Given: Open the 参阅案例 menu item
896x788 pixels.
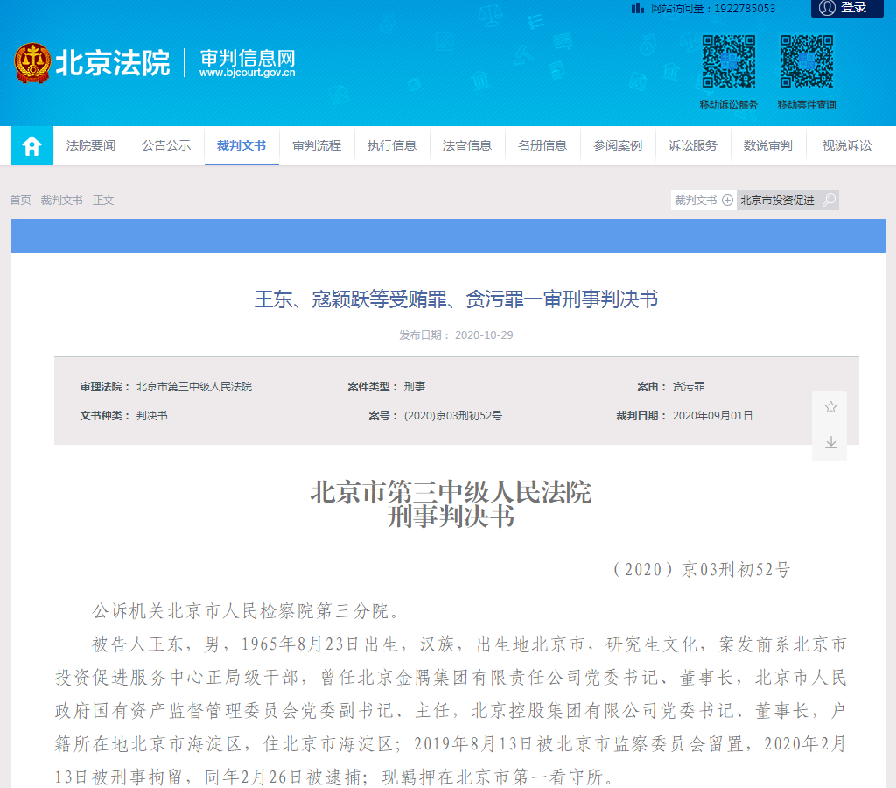Looking at the screenshot, I should coord(618,146).
